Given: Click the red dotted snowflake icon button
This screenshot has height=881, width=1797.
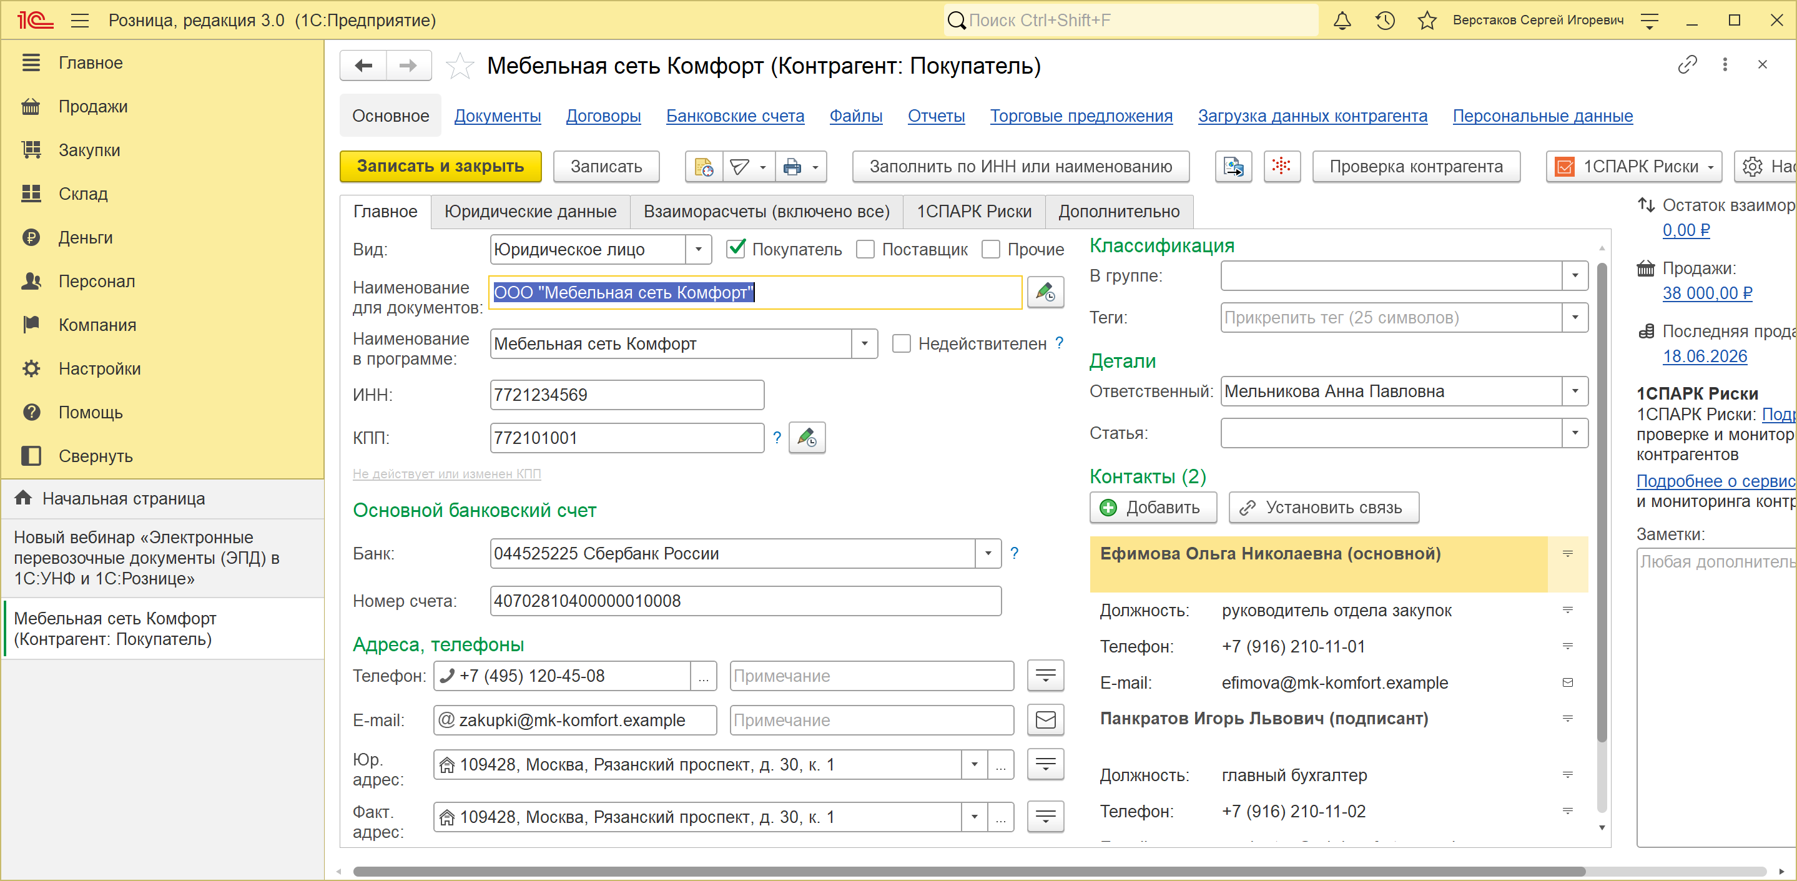Looking at the screenshot, I should coord(1281,167).
